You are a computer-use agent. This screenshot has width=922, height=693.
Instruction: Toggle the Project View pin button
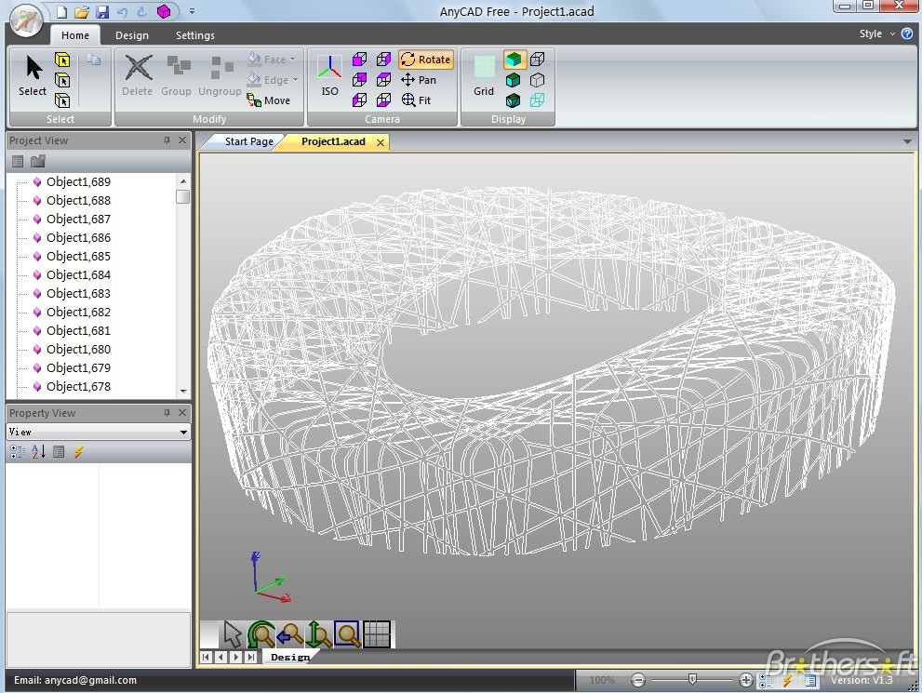pyautogui.click(x=167, y=140)
